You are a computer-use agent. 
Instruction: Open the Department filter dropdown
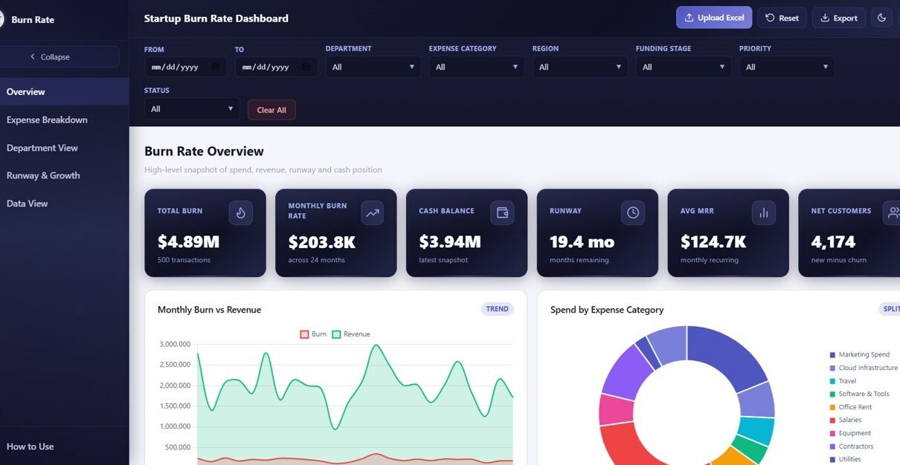click(x=373, y=67)
